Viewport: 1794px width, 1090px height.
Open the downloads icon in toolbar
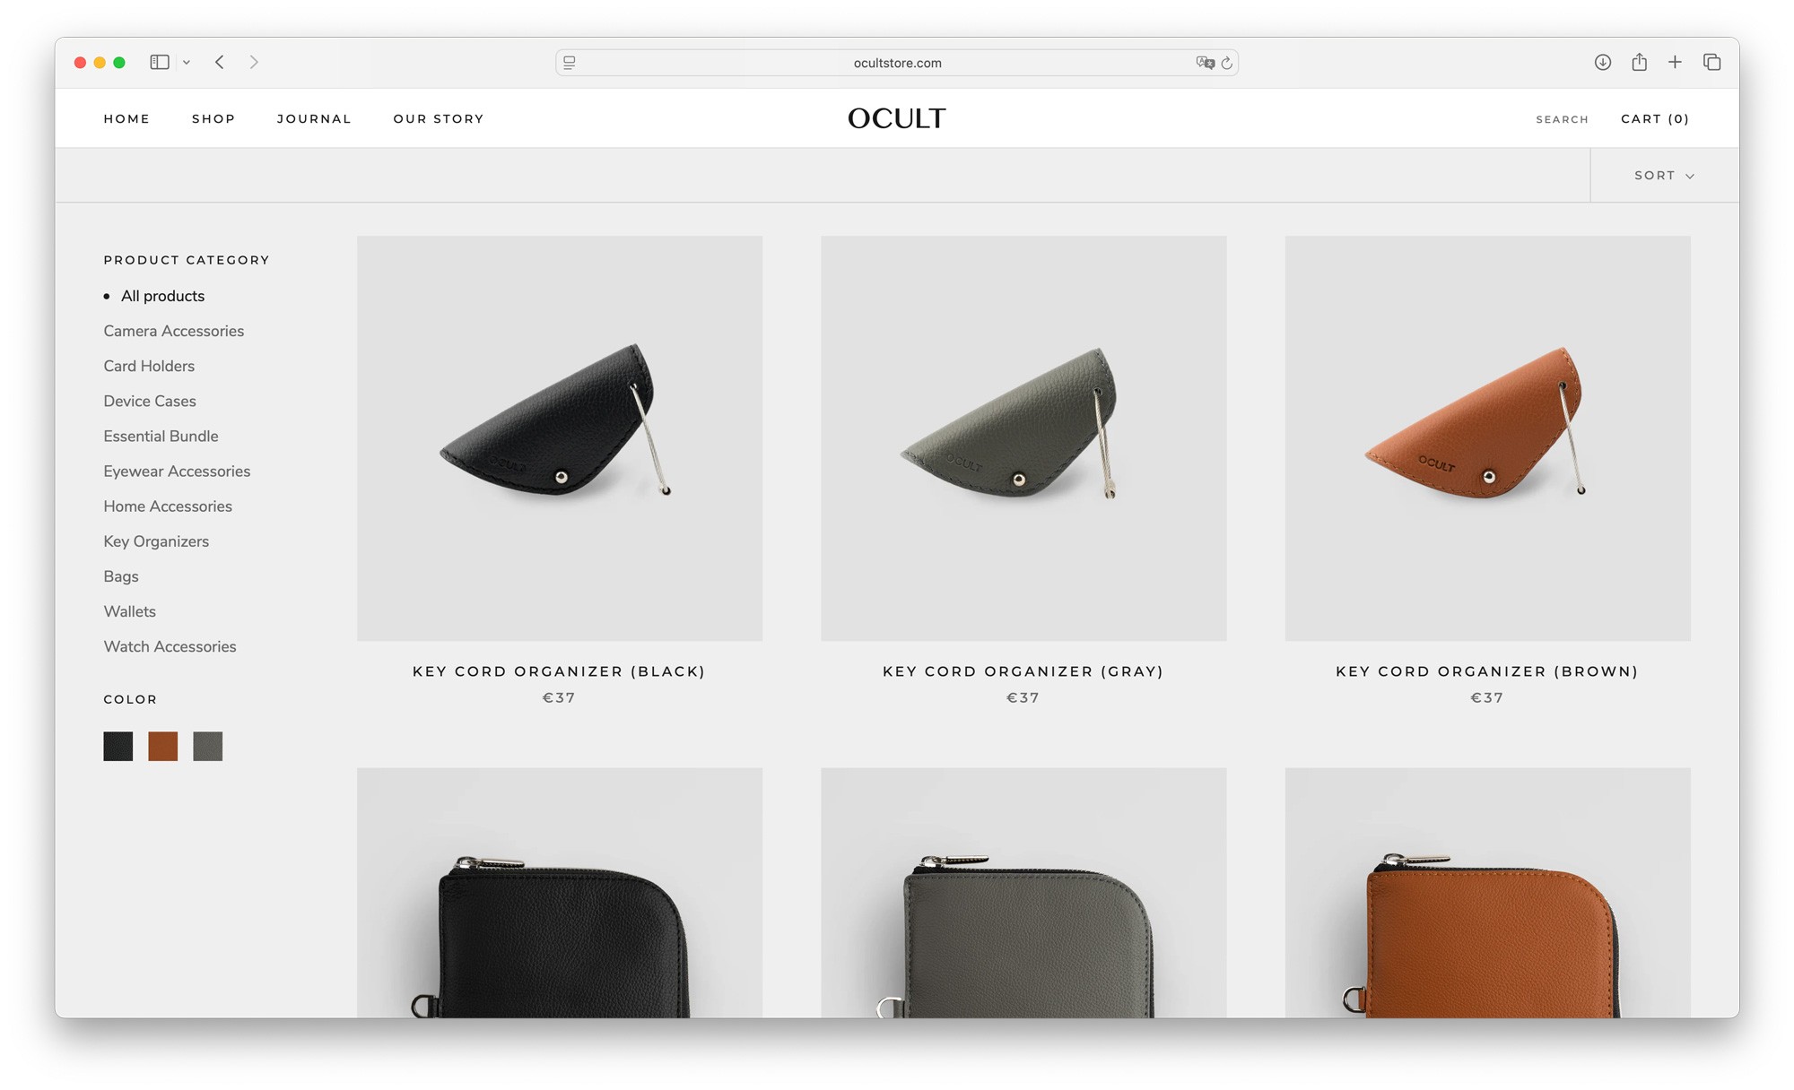(1603, 62)
